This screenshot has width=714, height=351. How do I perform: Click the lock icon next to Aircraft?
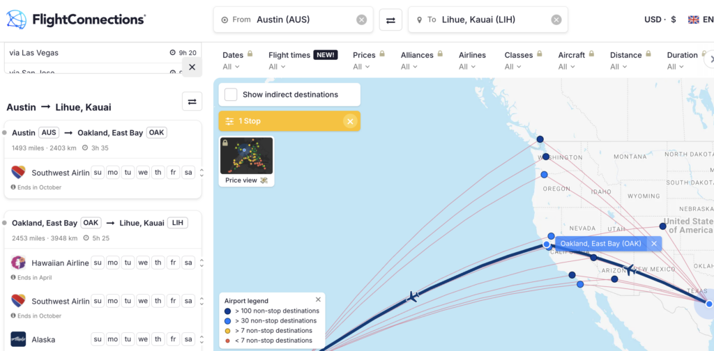pos(591,54)
